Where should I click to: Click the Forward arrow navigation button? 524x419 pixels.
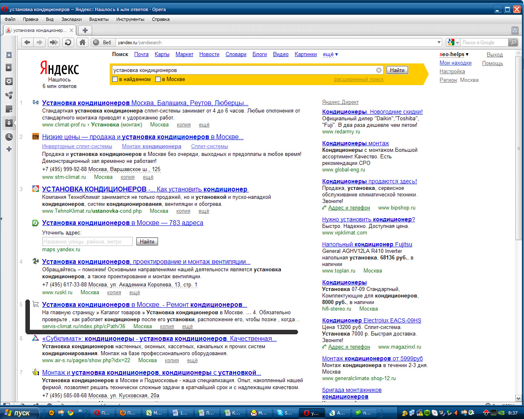point(40,42)
